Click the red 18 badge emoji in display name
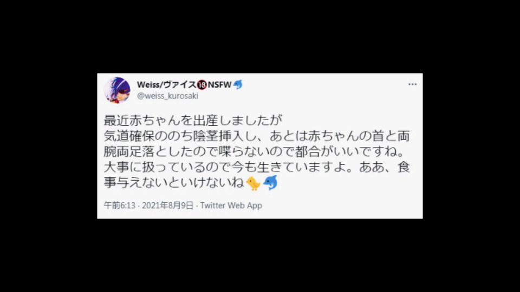 (x=201, y=85)
